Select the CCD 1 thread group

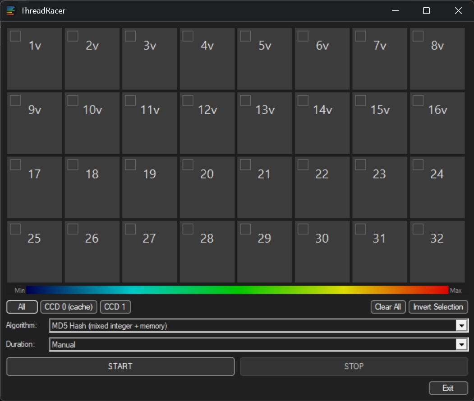pyautogui.click(x=115, y=307)
